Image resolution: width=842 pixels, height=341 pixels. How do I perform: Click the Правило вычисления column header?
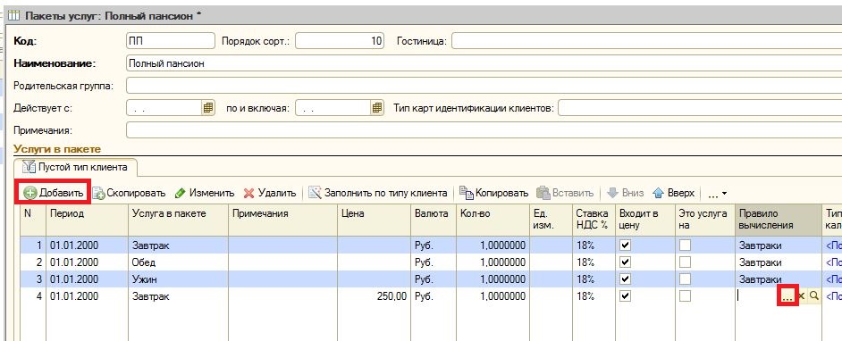pos(778,220)
